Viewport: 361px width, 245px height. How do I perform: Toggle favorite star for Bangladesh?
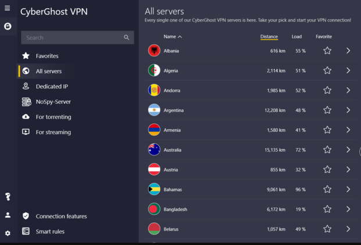(327, 209)
